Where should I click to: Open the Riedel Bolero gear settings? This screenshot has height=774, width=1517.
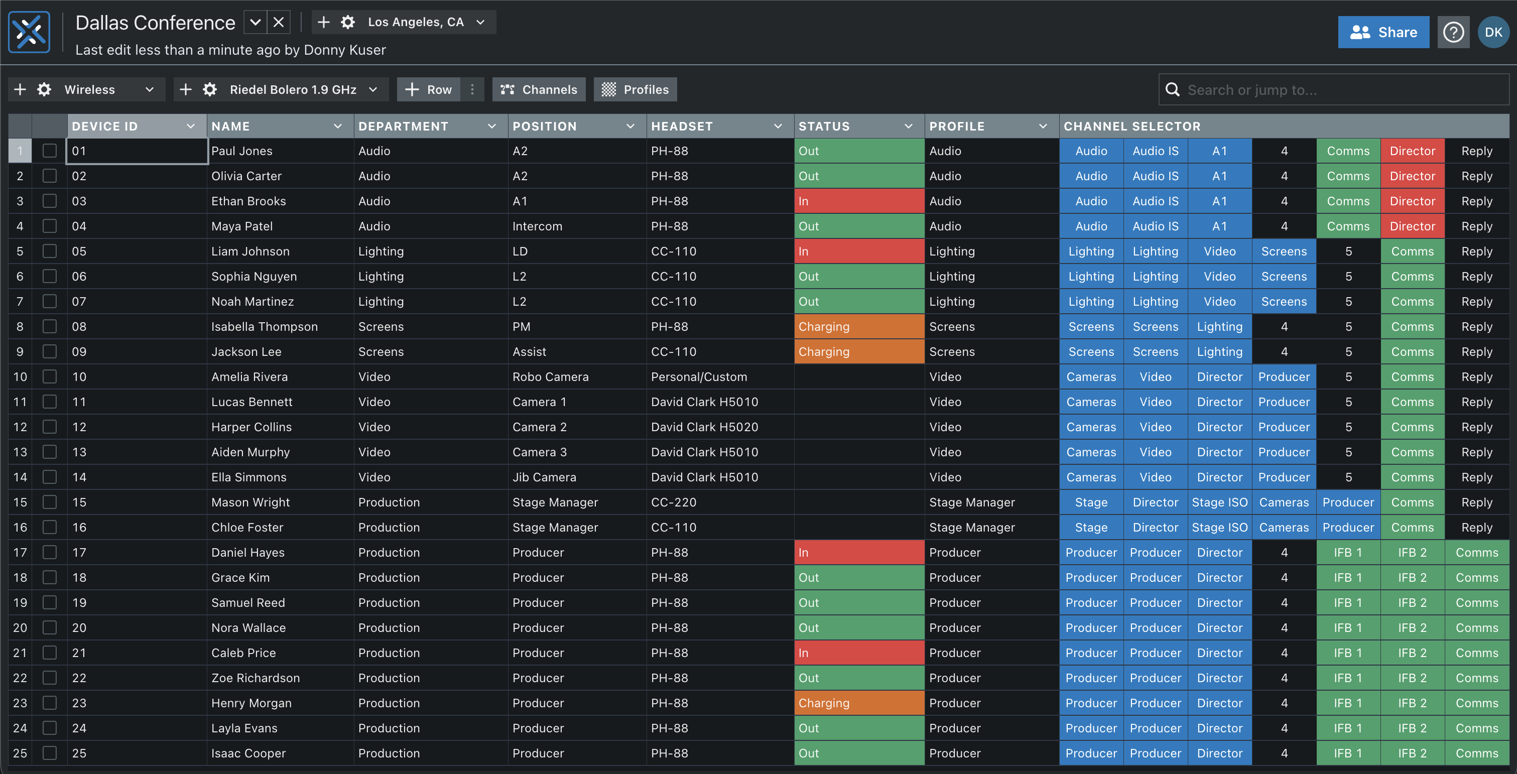pyautogui.click(x=210, y=89)
